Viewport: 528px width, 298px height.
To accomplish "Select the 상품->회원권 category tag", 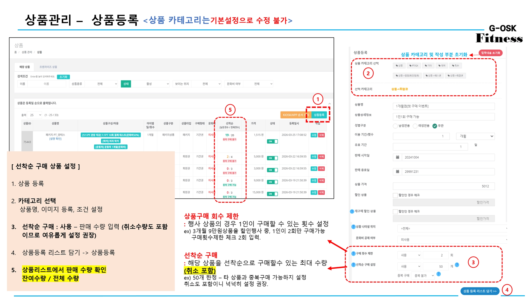I will (455, 76).
